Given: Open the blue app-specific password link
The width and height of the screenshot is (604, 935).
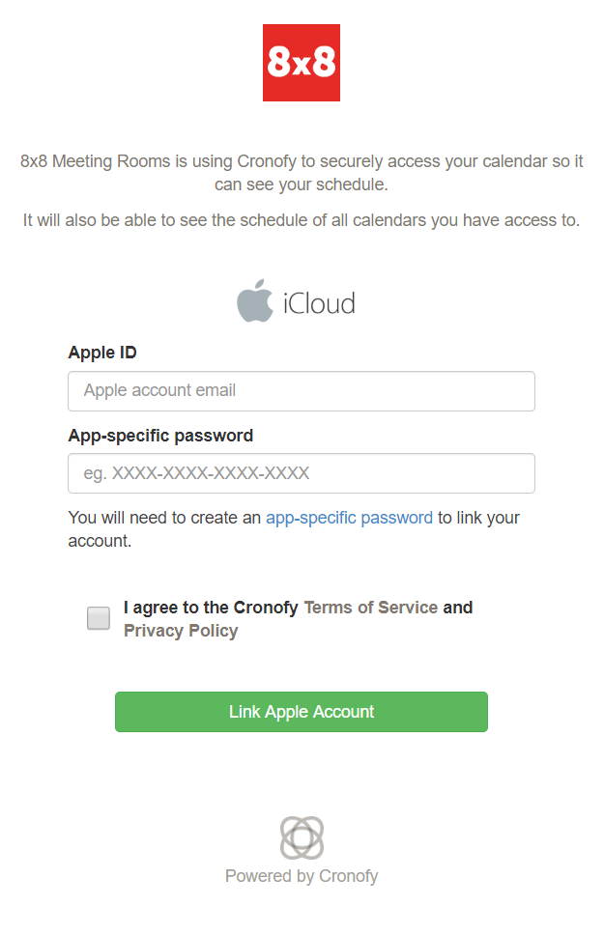Looking at the screenshot, I should 349,518.
